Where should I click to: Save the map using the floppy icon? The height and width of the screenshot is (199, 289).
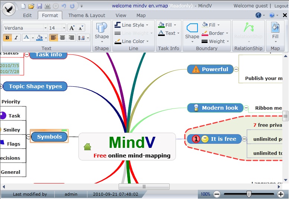point(39,6)
